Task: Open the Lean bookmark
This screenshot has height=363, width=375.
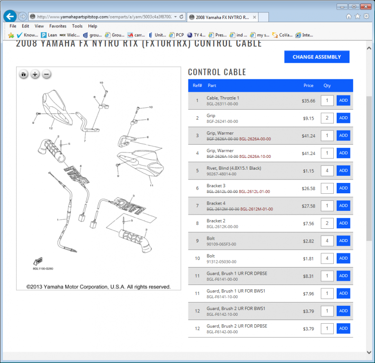Action: (x=49, y=35)
